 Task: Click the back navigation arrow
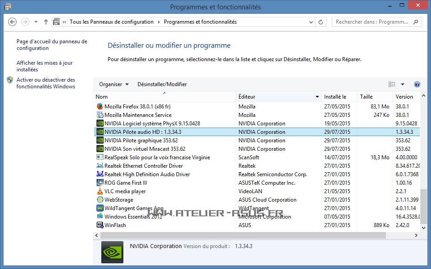point(13,22)
